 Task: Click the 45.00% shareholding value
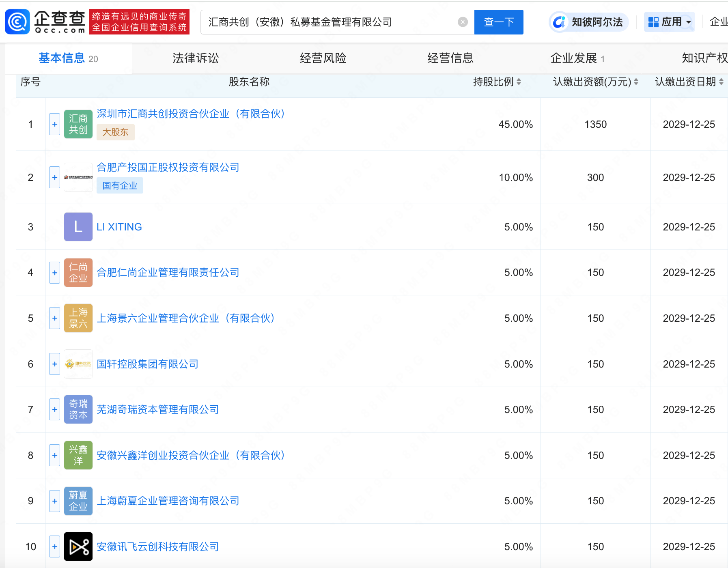click(x=515, y=124)
